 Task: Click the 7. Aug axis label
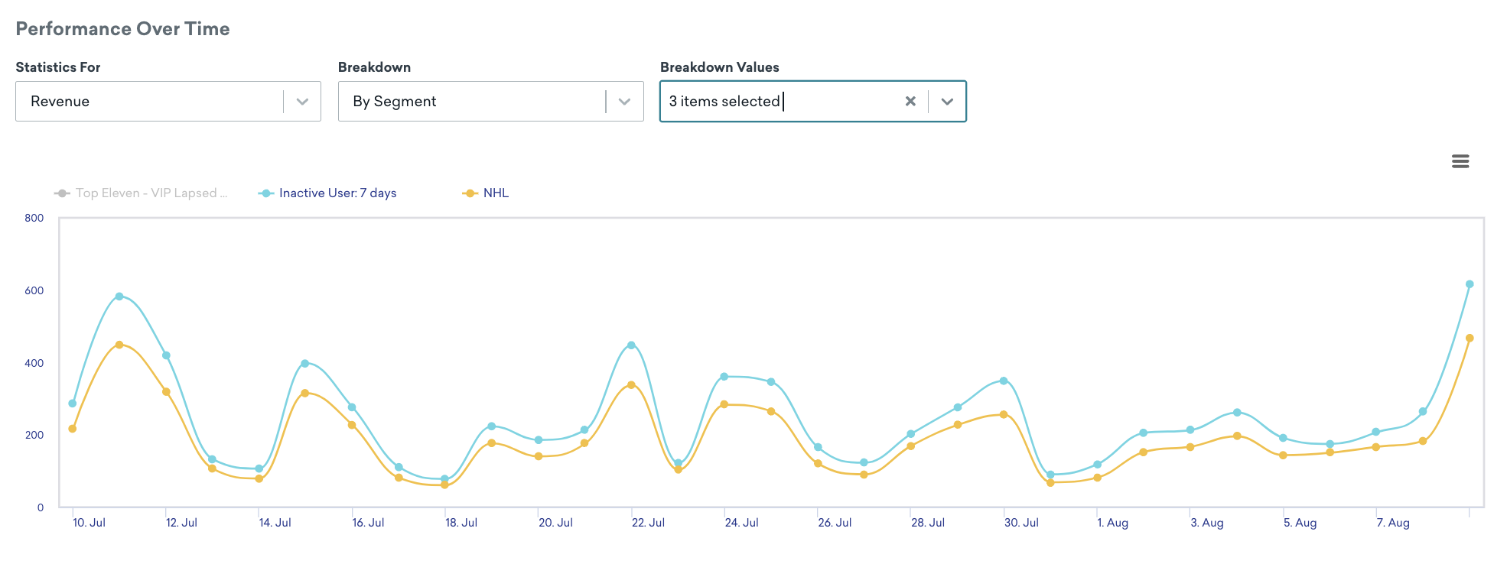click(1392, 523)
